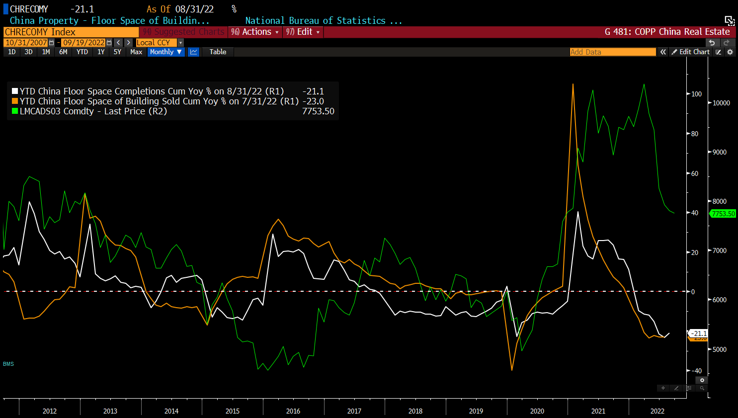Viewport: 738px width, 418px height.
Task: Click the undo arrow icon
Action: (712, 43)
